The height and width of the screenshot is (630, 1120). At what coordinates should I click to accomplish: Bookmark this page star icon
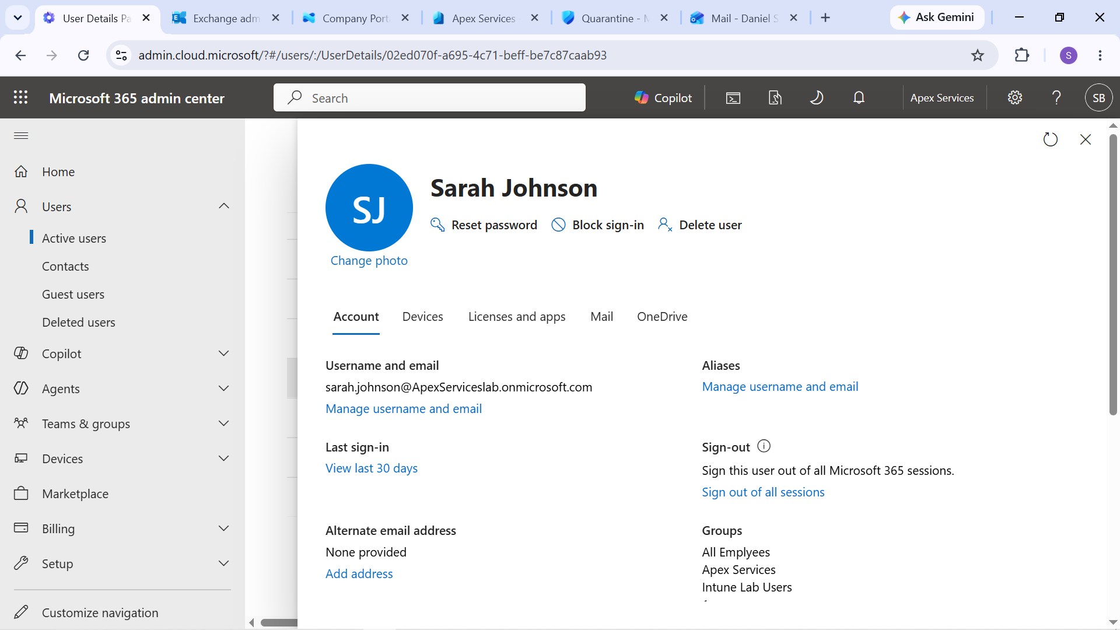[x=978, y=55]
